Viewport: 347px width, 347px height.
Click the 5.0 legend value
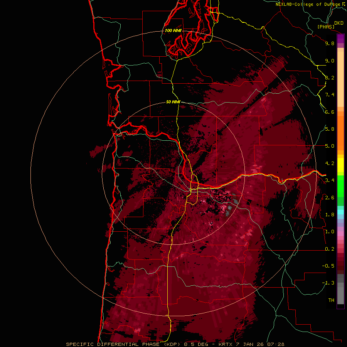click(330, 146)
